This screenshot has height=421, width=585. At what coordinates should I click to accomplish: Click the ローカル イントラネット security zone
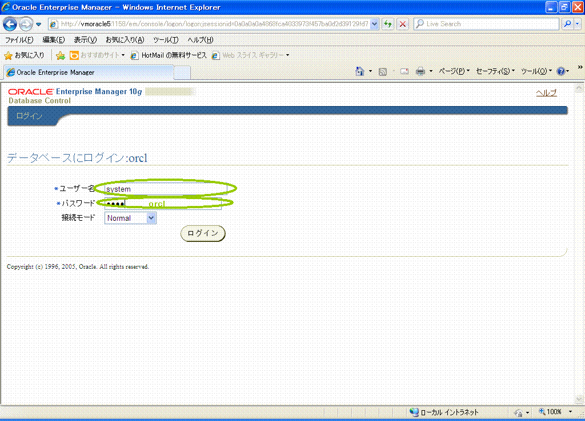pos(444,412)
